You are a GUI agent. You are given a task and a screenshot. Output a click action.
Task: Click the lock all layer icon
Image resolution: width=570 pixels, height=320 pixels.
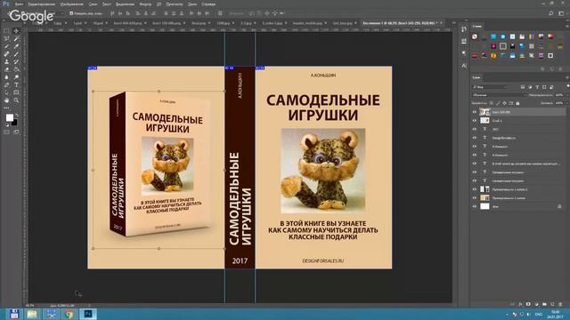tap(518, 103)
